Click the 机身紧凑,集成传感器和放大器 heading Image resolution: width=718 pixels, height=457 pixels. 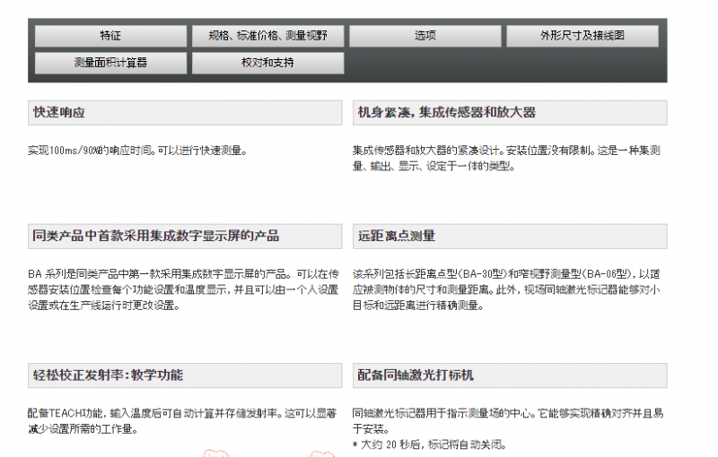click(510, 112)
